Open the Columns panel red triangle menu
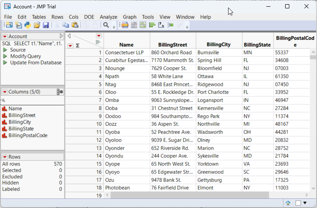This screenshot has height=208, width=317. pos(5,92)
